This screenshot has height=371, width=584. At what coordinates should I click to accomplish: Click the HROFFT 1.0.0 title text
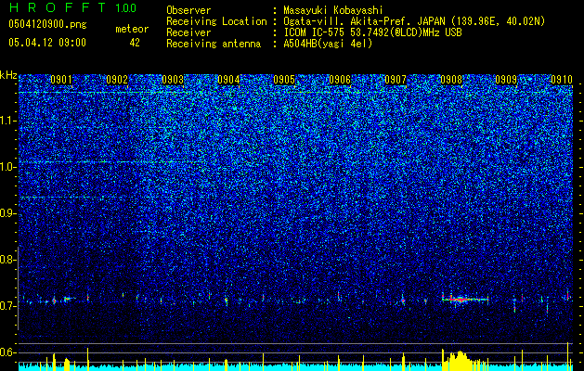pyautogui.click(x=72, y=7)
